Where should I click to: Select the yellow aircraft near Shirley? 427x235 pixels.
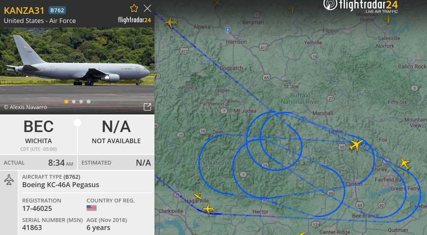point(405,164)
